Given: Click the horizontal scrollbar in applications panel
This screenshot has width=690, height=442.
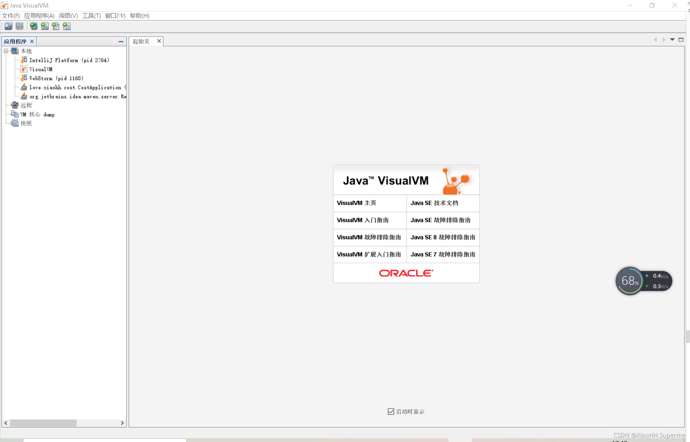Looking at the screenshot, I should point(43,423).
